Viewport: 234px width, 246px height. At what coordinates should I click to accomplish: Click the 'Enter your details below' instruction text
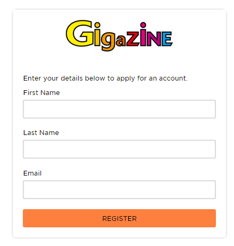click(105, 78)
